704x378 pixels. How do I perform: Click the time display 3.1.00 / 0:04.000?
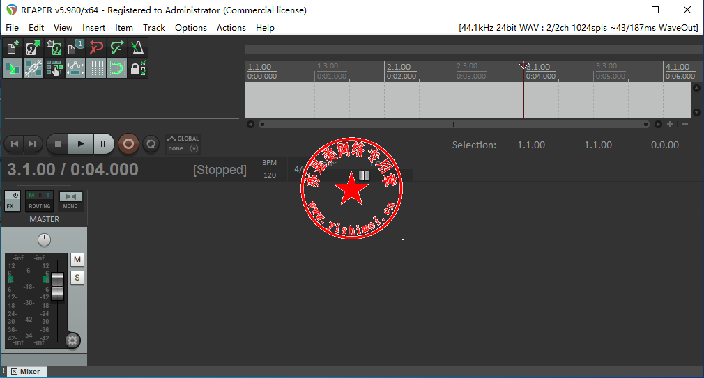72,169
